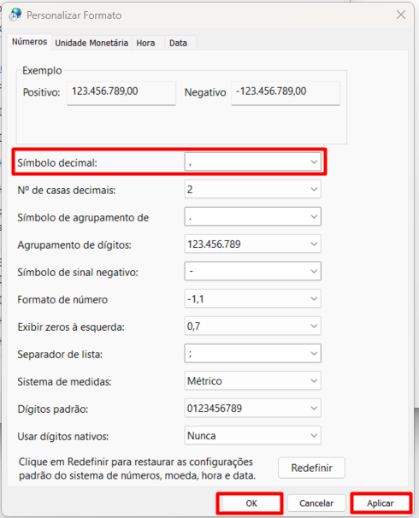Open the Exibir zeros à esquerda dropdown
This screenshot has height=518, width=419.
click(x=253, y=326)
